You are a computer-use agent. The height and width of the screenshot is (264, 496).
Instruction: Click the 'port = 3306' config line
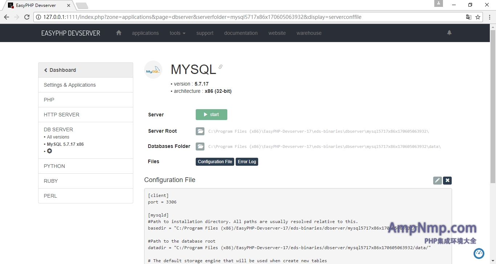(162, 202)
